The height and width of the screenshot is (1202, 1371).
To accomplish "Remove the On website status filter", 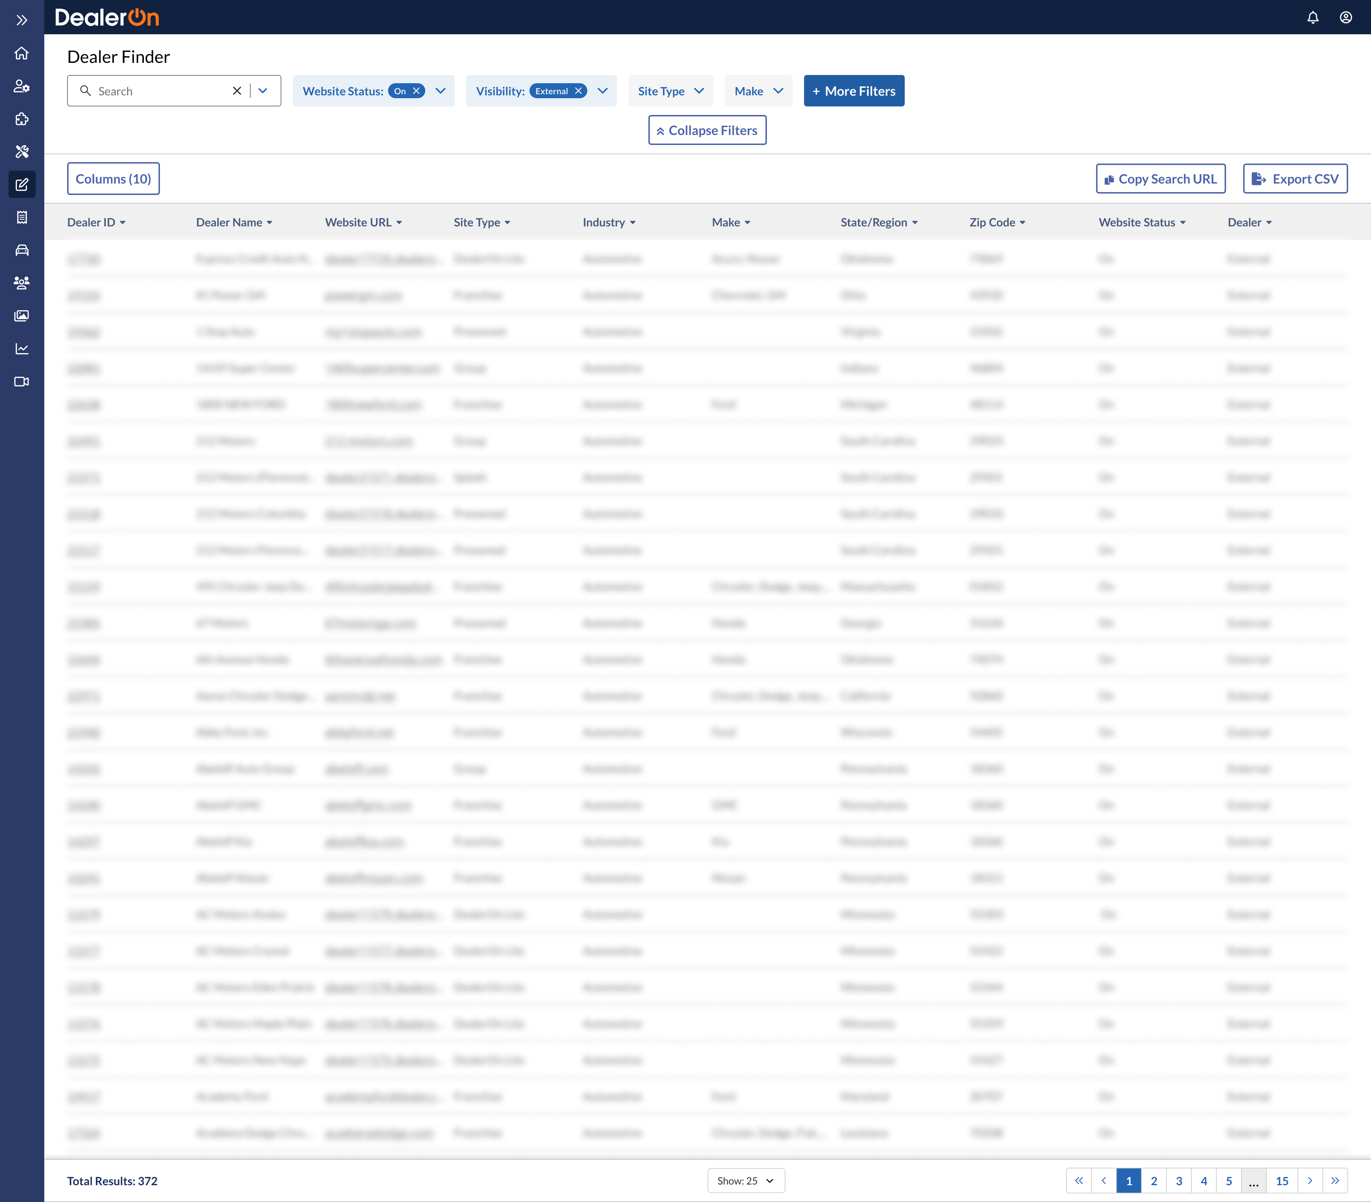I will click(x=417, y=91).
